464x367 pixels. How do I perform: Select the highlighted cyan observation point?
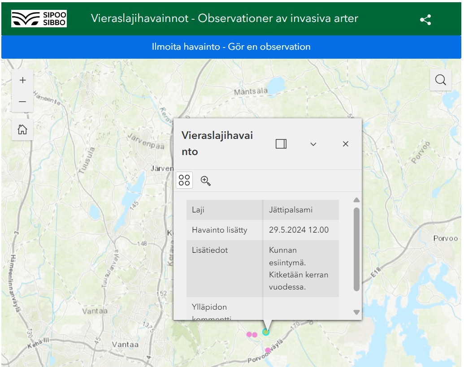(266, 332)
